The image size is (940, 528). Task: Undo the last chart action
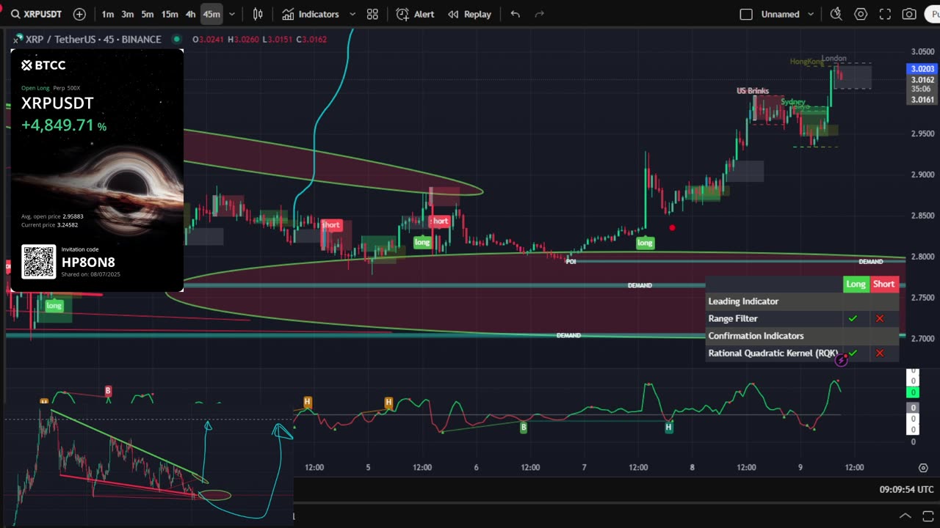click(515, 14)
